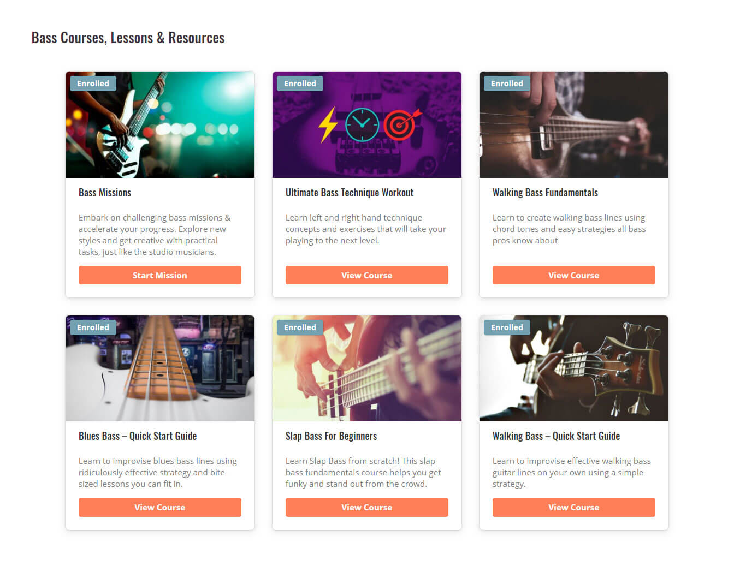Click the clock icon on the Technique Workout image
This screenshot has width=734, height=566.
pyautogui.click(x=362, y=124)
